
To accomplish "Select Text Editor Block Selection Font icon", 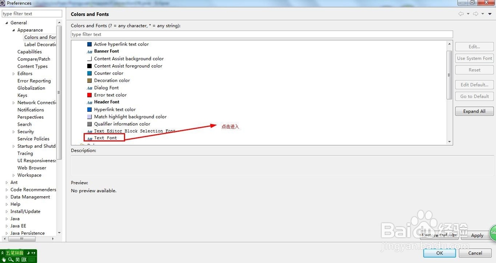I will (89, 131).
